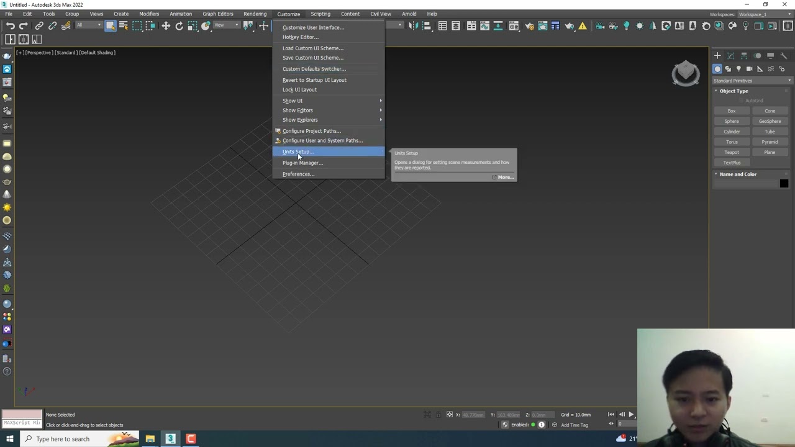Open the Rendering menu

pyautogui.click(x=255, y=14)
